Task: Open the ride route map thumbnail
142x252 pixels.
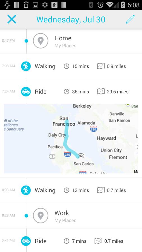Action: click(x=71, y=139)
